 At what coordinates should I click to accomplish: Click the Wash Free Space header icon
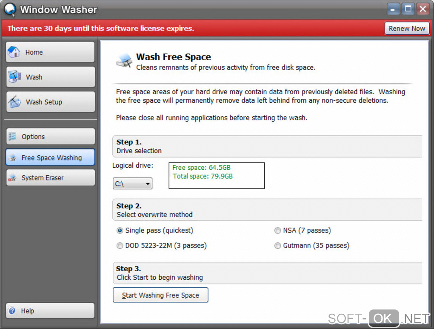(124, 61)
